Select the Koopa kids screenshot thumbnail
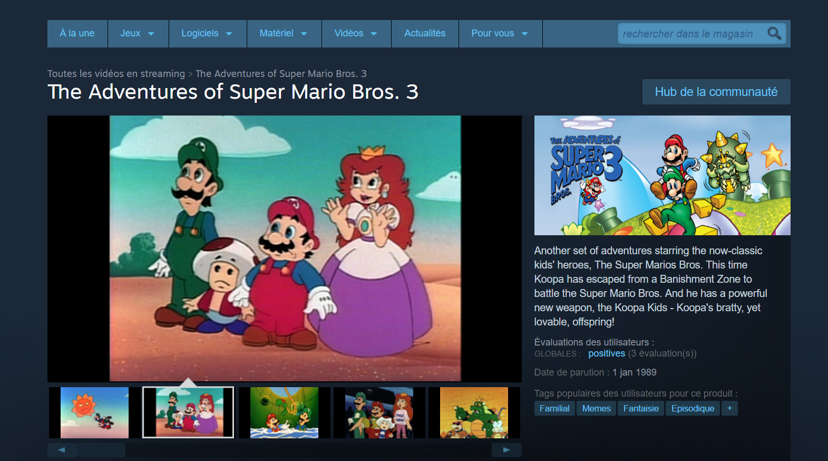Viewport: 828px width, 461px height. [474, 412]
